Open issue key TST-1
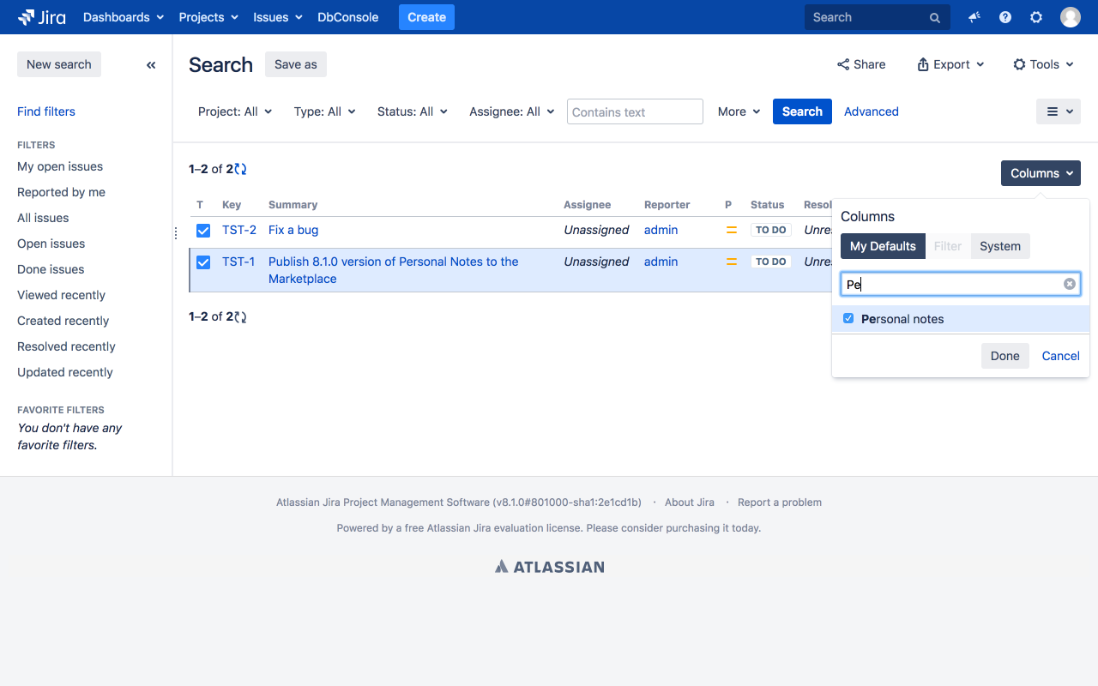1098x686 pixels. (x=238, y=262)
